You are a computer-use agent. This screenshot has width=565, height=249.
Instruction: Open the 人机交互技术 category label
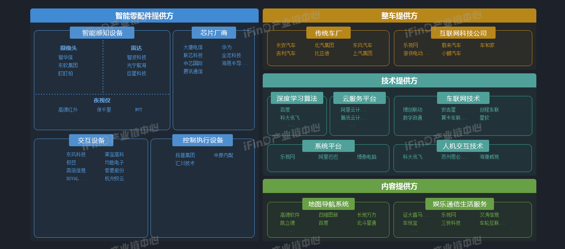point(463,146)
